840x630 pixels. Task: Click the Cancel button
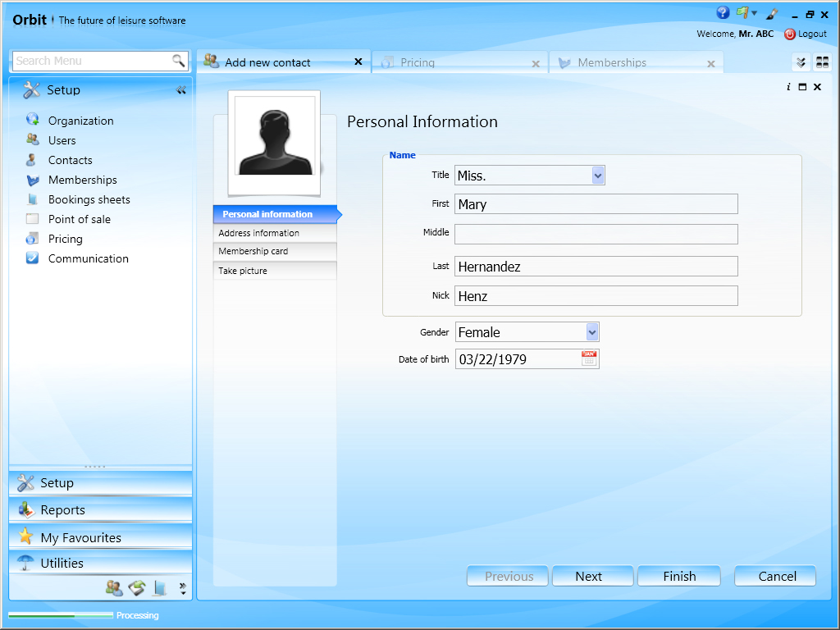(775, 576)
